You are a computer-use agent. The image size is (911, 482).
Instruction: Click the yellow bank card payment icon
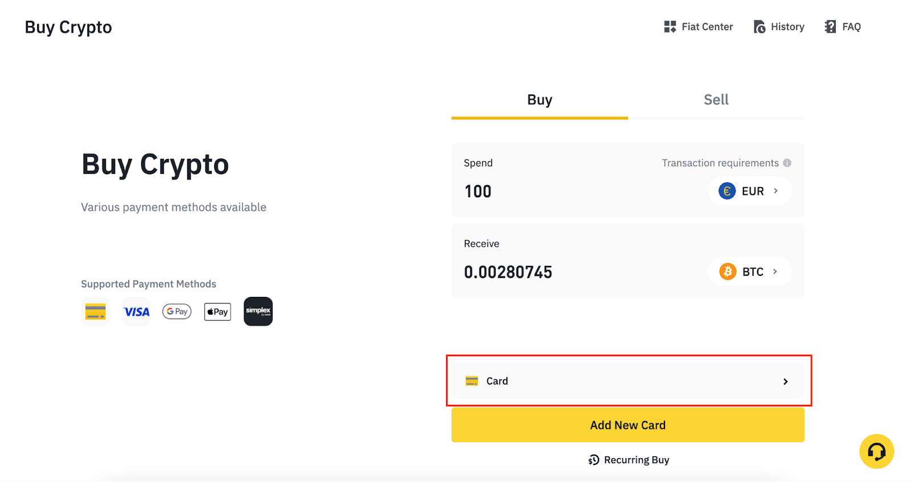96,312
